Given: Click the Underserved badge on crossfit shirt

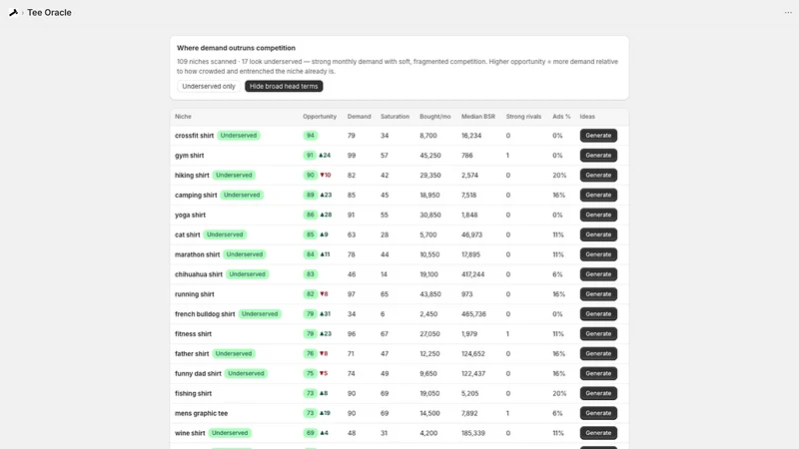Looking at the screenshot, I should click(x=239, y=136).
